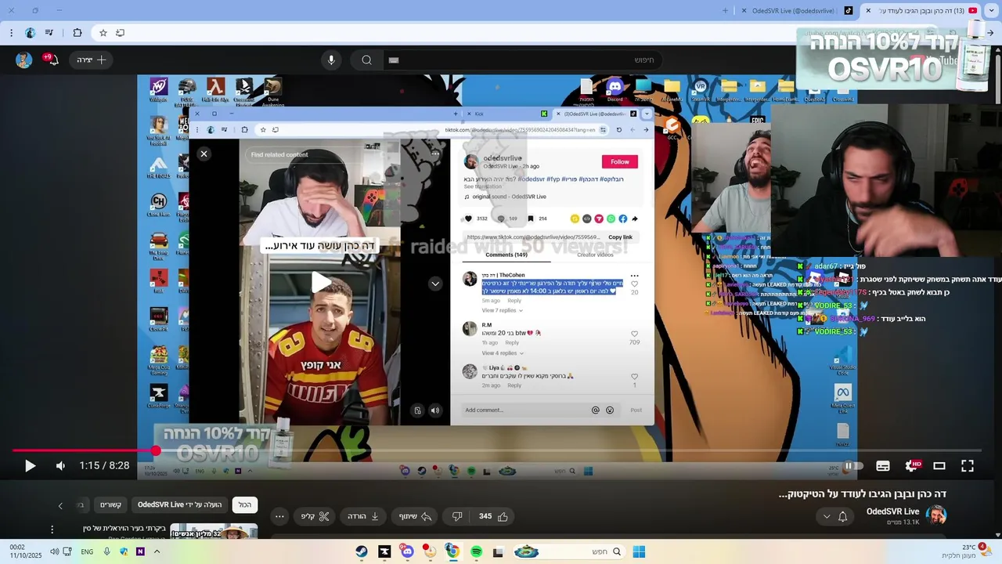Open Spotify from the taskbar

coord(477,551)
